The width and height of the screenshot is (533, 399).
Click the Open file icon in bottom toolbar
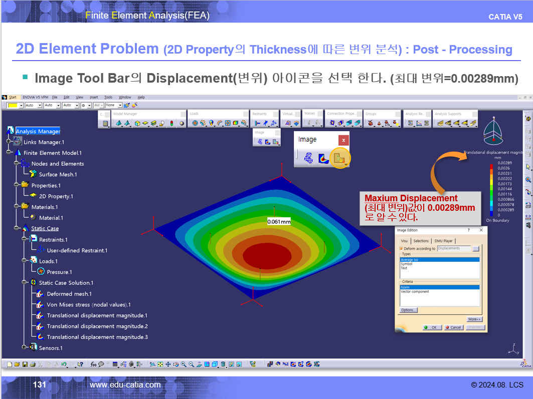click(x=17, y=364)
